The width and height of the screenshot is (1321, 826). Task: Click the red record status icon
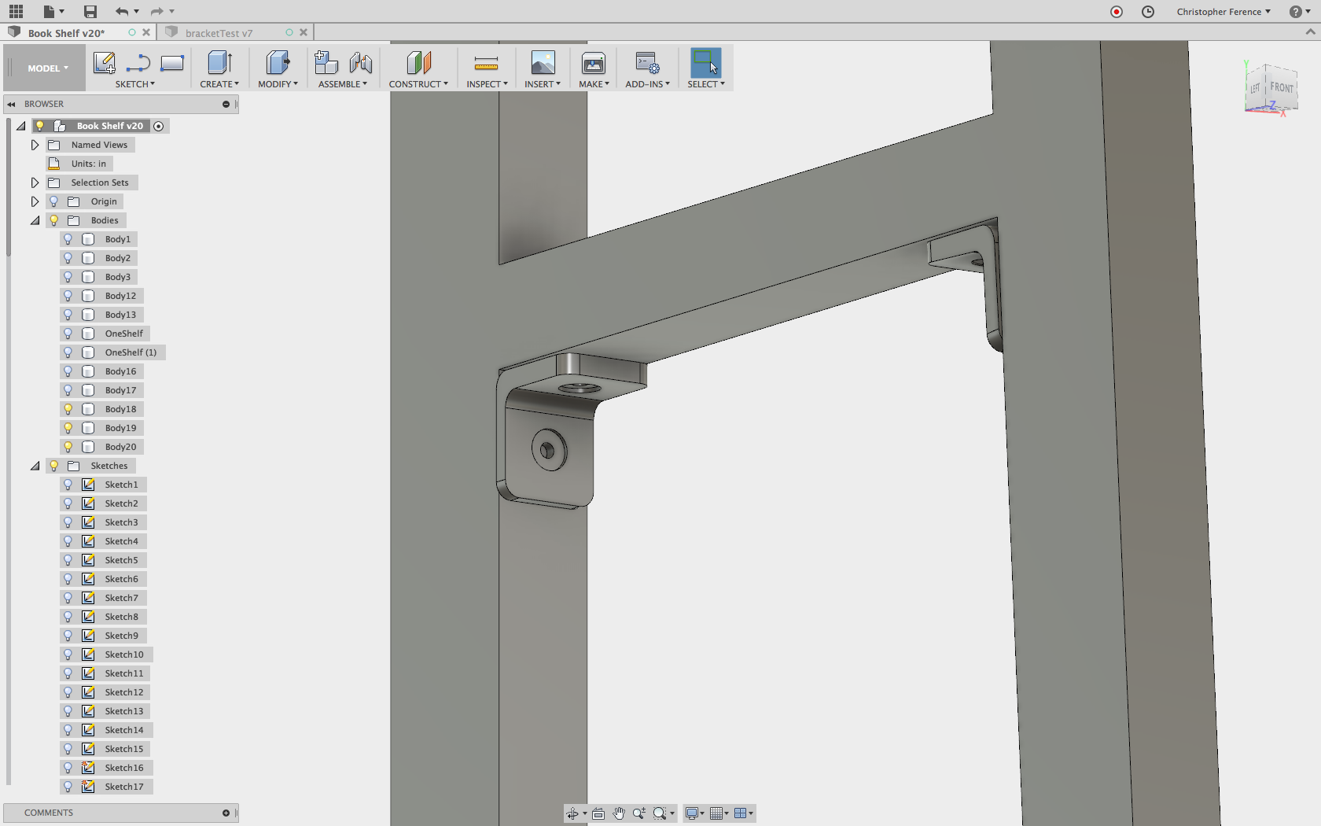(x=1117, y=12)
